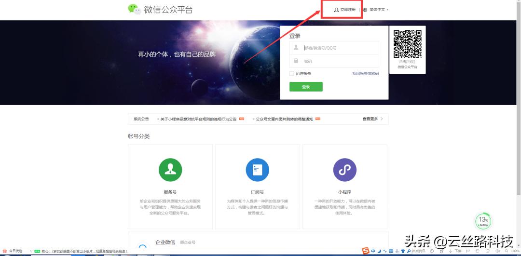
Task: Focus the 邮箱/微信号/QQ号 account input field
Action: click(x=334, y=48)
